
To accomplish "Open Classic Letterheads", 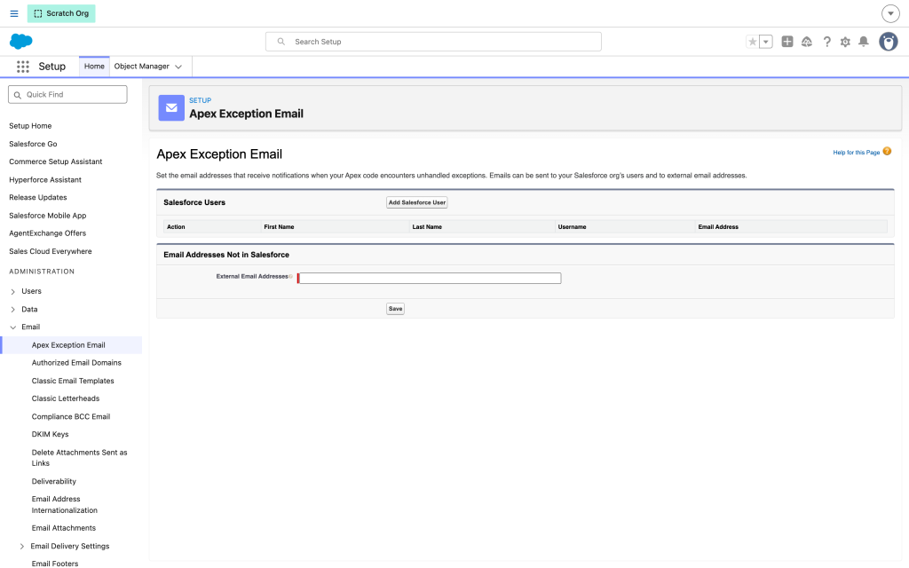I will coord(66,398).
